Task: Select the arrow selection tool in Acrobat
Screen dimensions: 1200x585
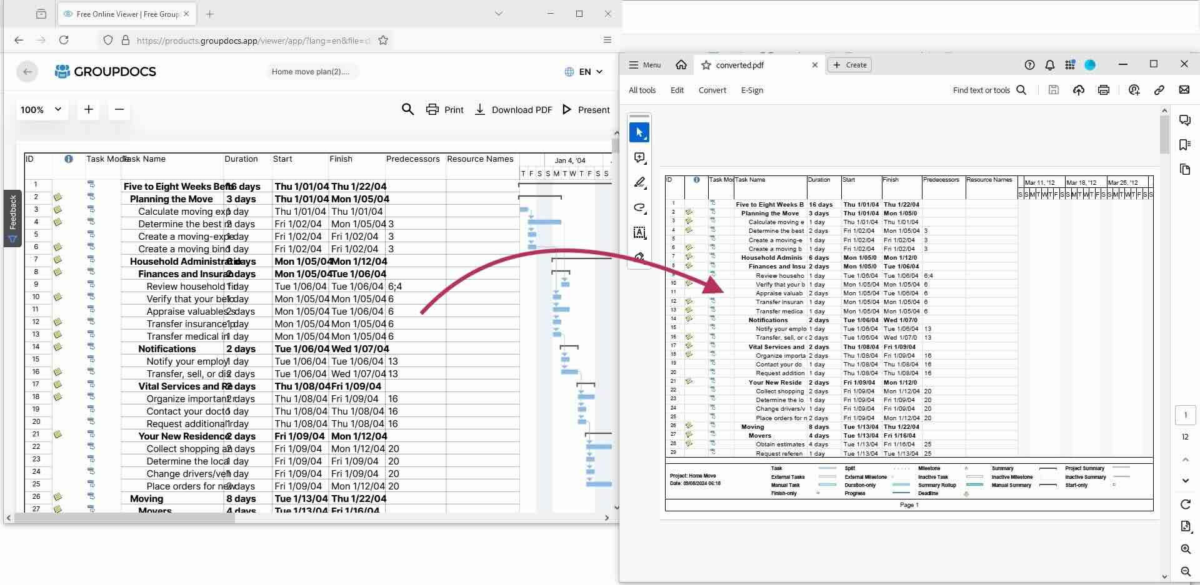Action: point(639,132)
